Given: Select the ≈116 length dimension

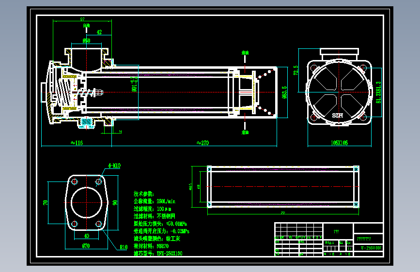Looking at the screenshot, I should coord(77,143).
